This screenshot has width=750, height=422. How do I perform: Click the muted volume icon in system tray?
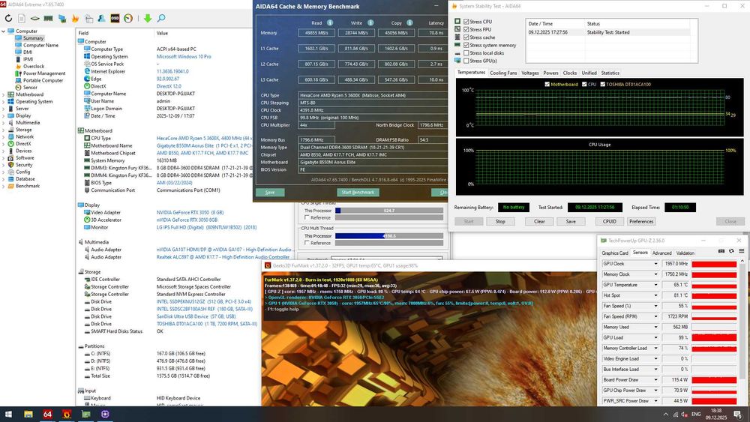coord(684,414)
